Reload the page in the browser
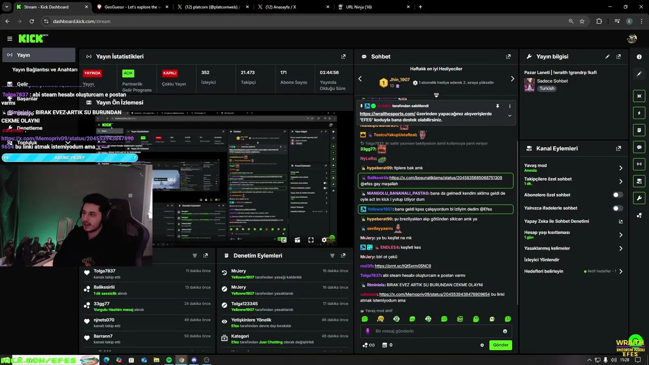The height and width of the screenshot is (365, 649). click(31, 21)
